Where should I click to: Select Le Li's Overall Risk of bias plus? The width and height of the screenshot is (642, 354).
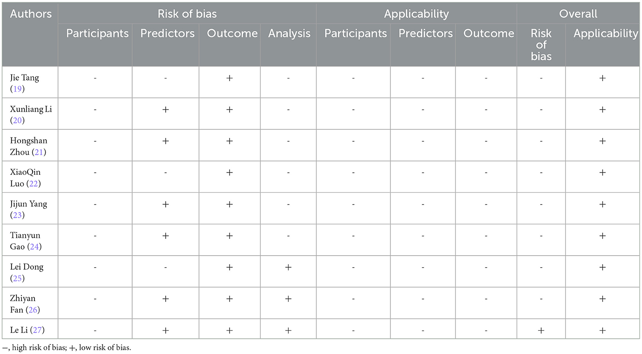pyautogui.click(x=541, y=330)
